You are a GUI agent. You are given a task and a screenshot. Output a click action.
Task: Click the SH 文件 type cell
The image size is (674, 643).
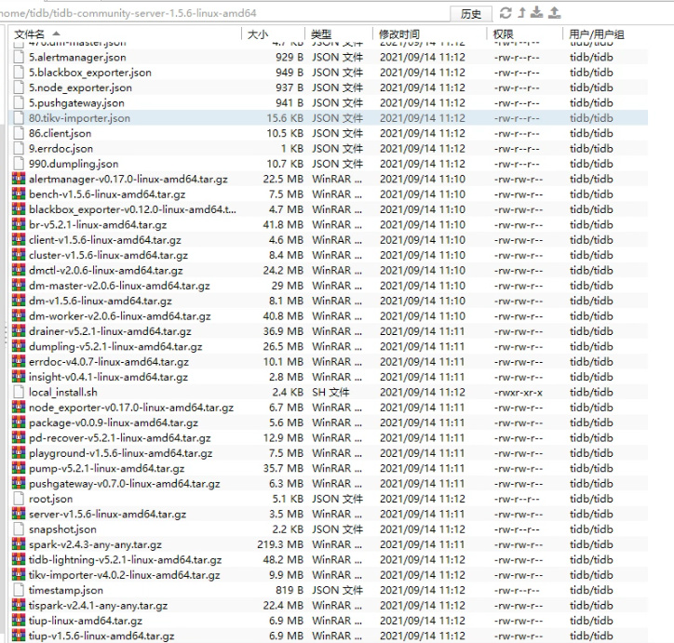(330, 392)
